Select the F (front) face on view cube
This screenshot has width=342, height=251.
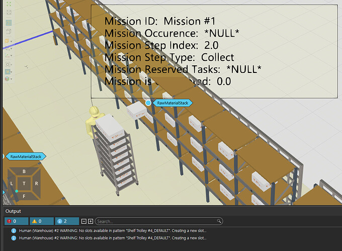point(24,196)
